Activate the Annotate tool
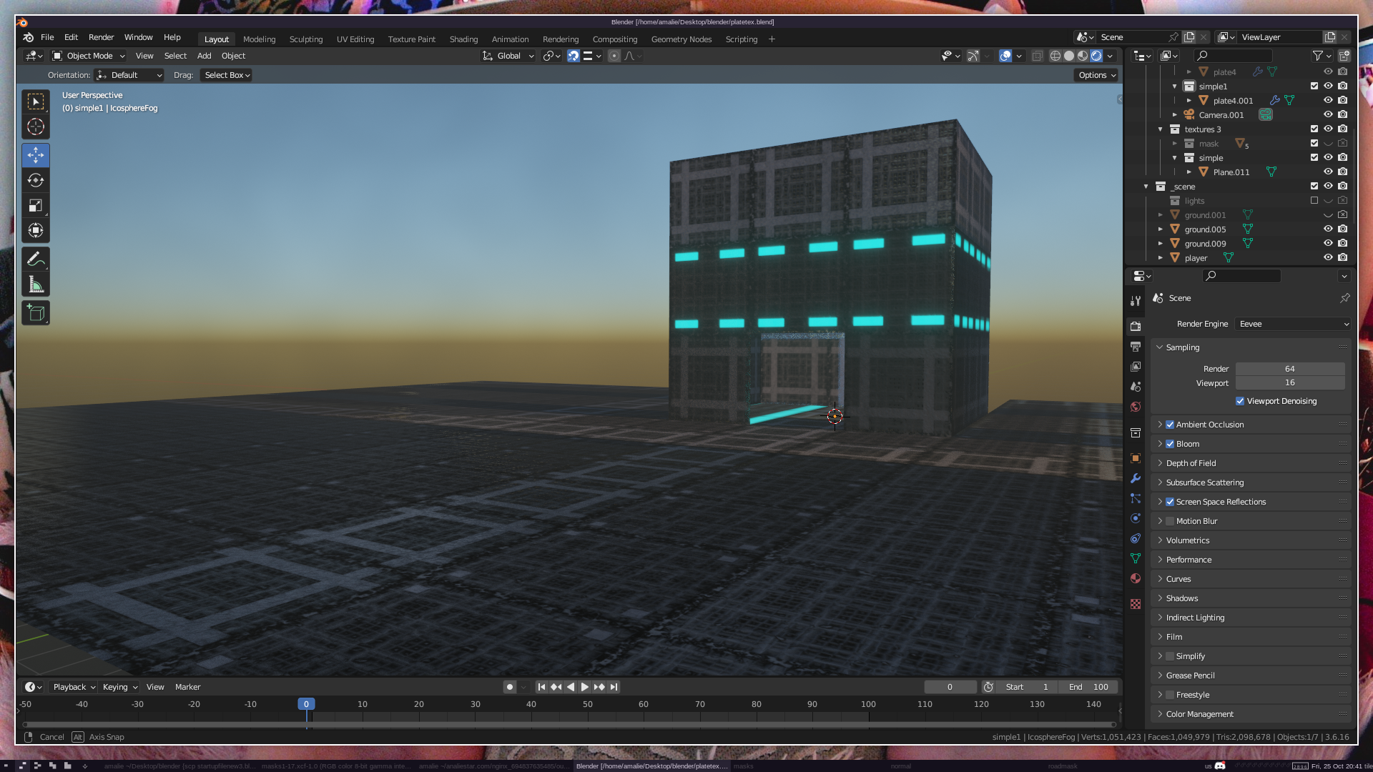Viewport: 1373px width, 772px height. click(x=36, y=259)
